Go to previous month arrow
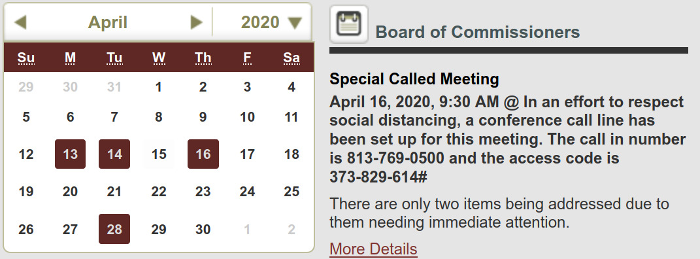This screenshot has height=259, width=700. (x=20, y=22)
